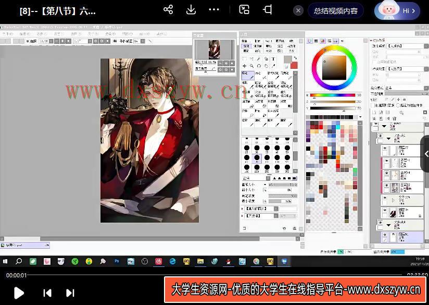Select the lasso selection tool
429x305 pixels.
click(x=251, y=58)
